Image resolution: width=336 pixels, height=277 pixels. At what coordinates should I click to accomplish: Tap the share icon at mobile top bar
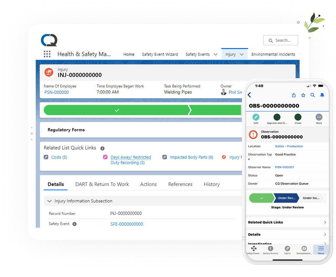click(294, 95)
